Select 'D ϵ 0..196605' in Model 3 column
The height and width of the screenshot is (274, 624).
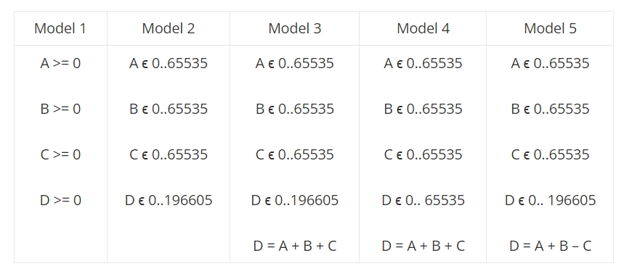coord(294,200)
